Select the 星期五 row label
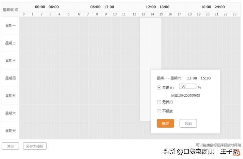 coord(10,96)
